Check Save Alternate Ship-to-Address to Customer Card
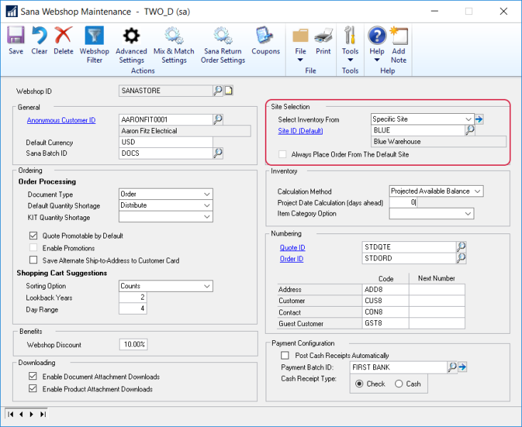The height and width of the screenshot is (427, 522). pyautogui.click(x=33, y=260)
